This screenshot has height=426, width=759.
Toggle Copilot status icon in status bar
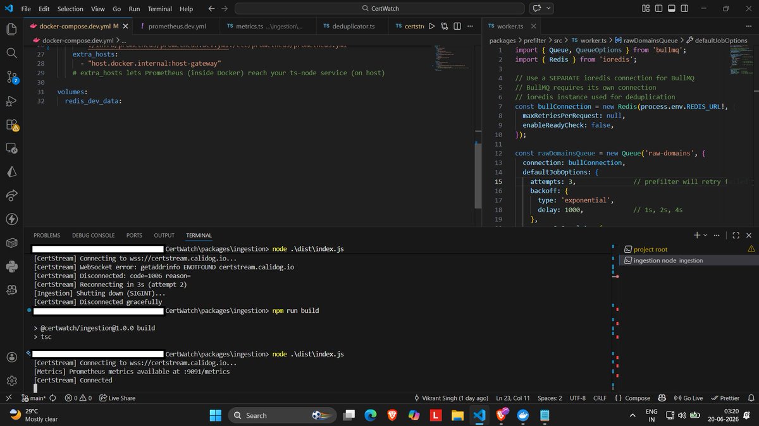[661, 398]
